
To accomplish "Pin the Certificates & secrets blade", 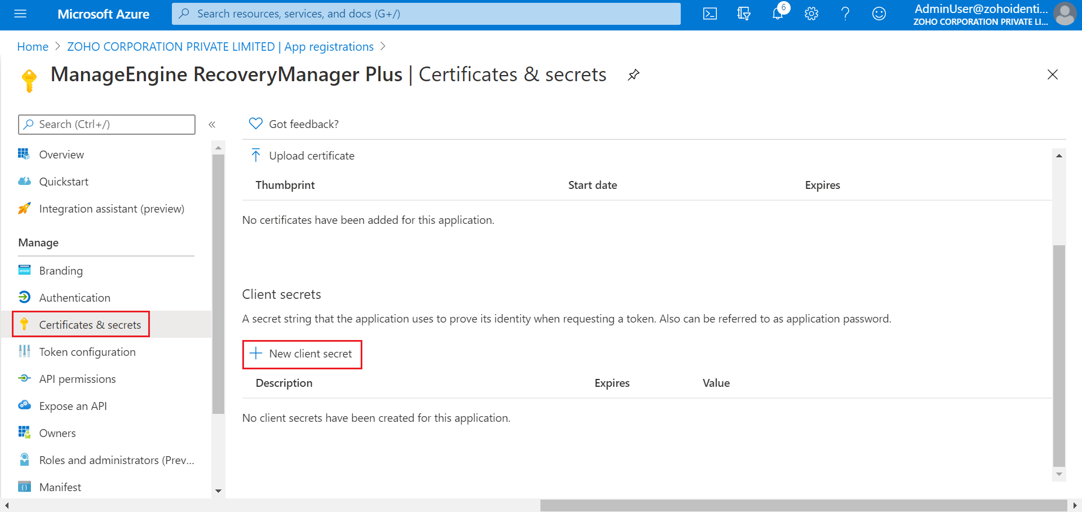I will [633, 75].
